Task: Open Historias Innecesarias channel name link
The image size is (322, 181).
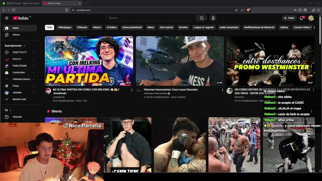Action: pyautogui.click(x=155, y=94)
